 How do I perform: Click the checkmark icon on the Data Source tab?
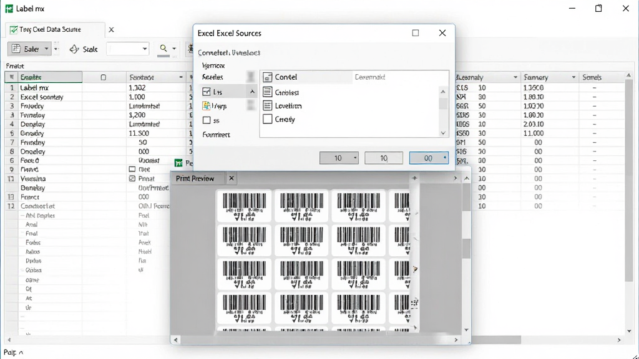click(14, 30)
